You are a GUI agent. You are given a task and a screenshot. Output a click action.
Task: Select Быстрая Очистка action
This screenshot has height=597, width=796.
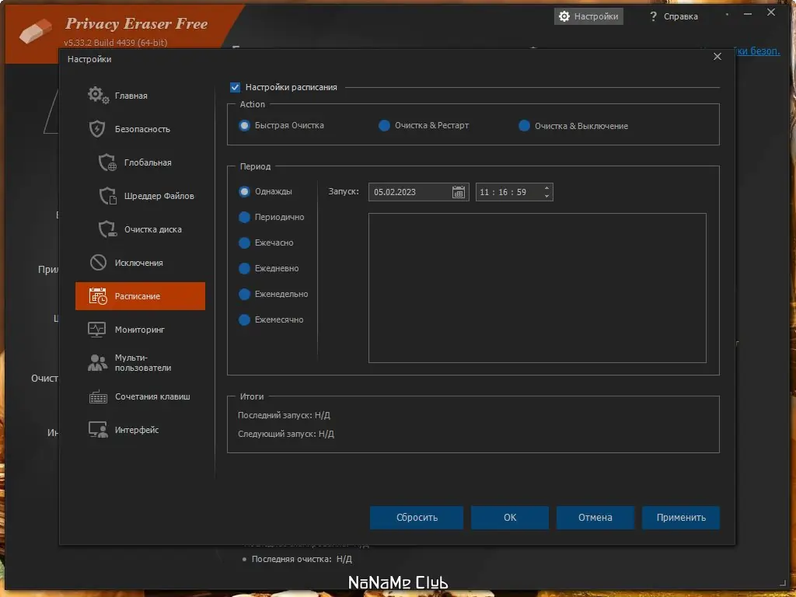(x=281, y=125)
